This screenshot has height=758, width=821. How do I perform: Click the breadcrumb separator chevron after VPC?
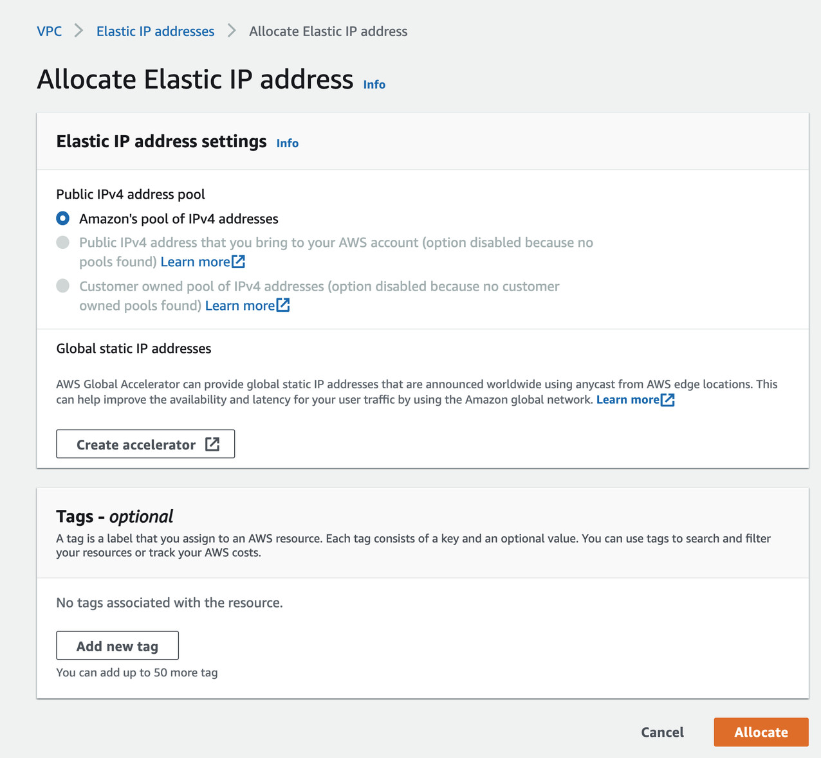[78, 30]
